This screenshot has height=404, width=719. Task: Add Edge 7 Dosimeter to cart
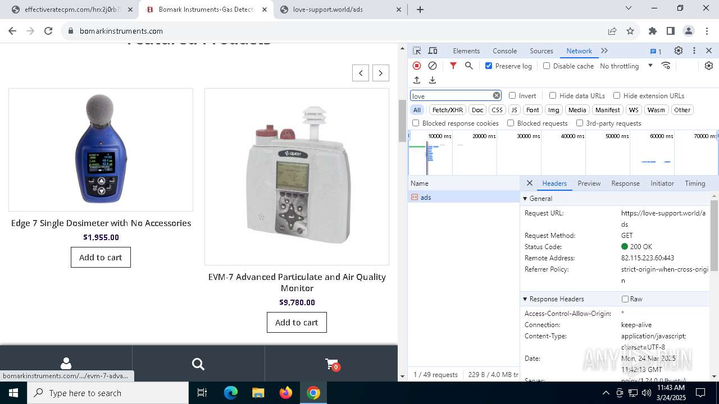[101, 257]
